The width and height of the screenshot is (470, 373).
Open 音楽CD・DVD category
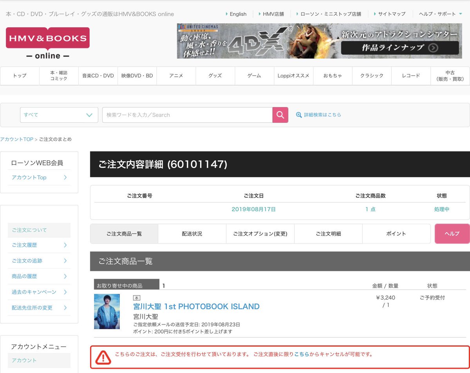[98, 76]
